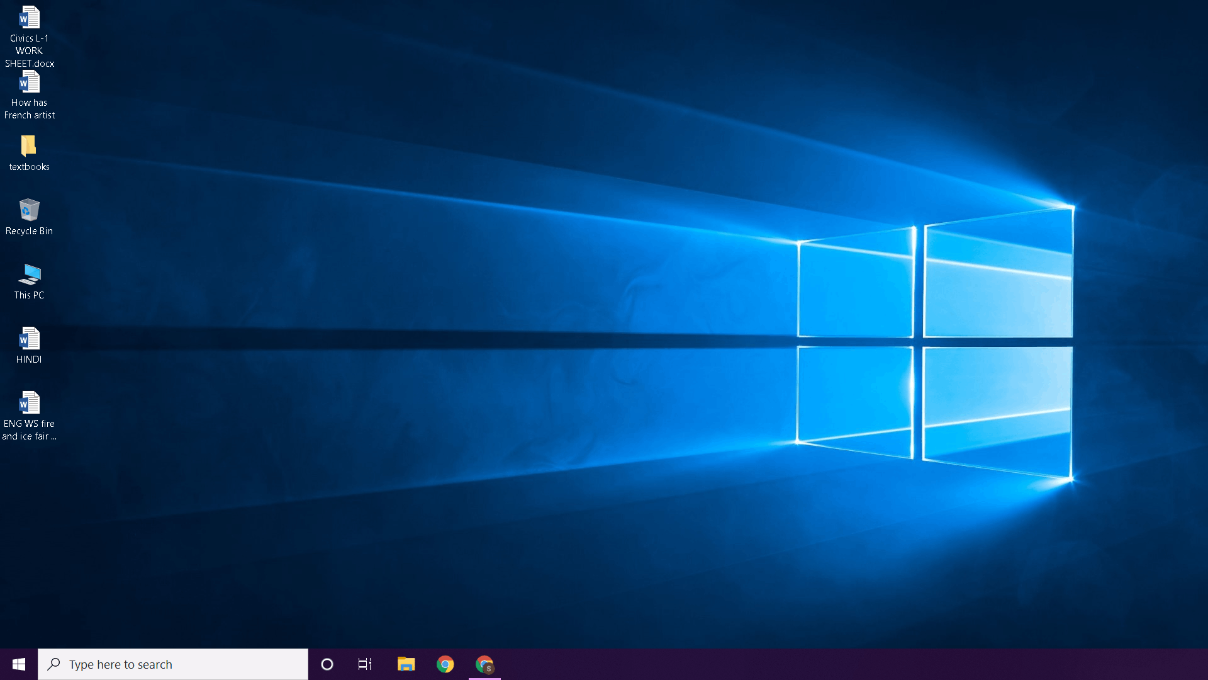This screenshot has width=1208, height=680.
Task: Click the 'Recycle Bin' text label
Action: tap(29, 231)
